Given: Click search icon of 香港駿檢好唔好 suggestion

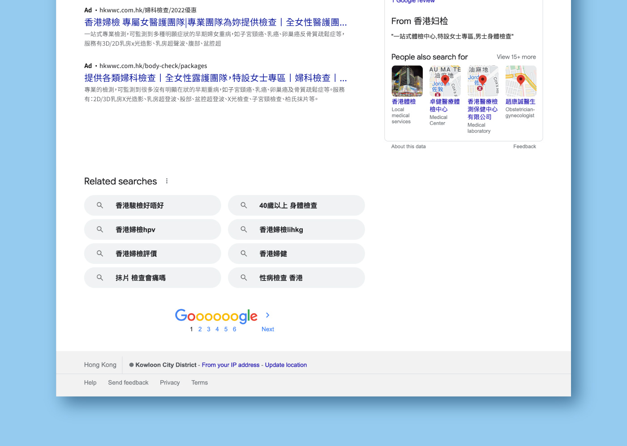Looking at the screenshot, I should [100, 205].
